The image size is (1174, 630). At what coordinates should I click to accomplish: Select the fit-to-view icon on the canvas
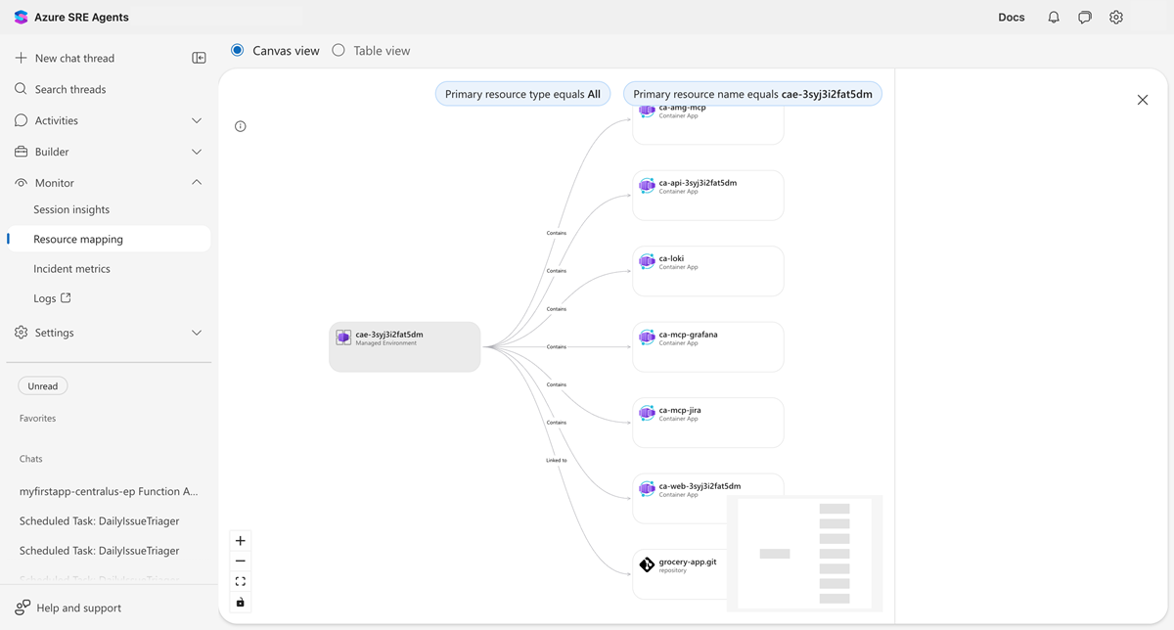[x=240, y=580]
